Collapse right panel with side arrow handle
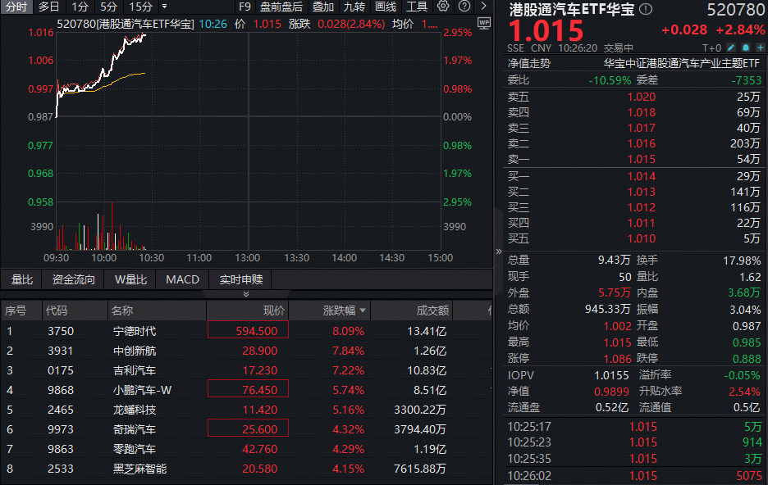The width and height of the screenshot is (768, 485). pos(498,252)
